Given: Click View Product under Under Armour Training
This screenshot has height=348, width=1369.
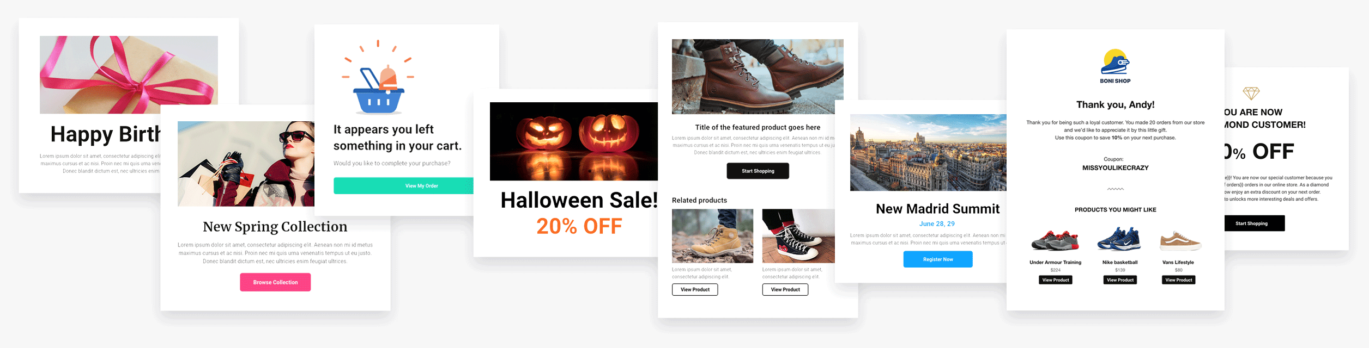Looking at the screenshot, I should click(1056, 280).
